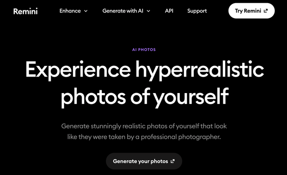
Task: Expand the chevron beside Generate with AI
Action: 148,11
